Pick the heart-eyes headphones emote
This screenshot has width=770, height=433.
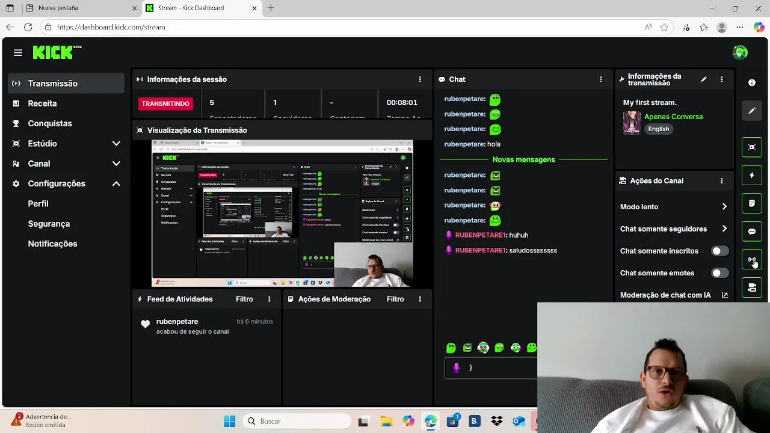tap(483, 348)
